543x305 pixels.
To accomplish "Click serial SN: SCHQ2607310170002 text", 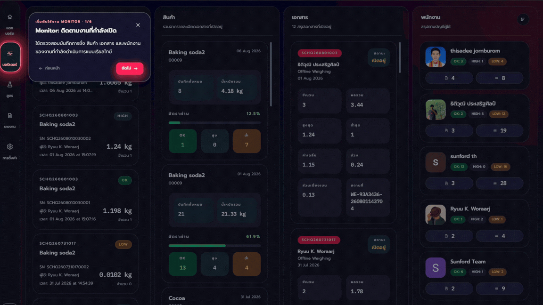I will pos(64,267).
